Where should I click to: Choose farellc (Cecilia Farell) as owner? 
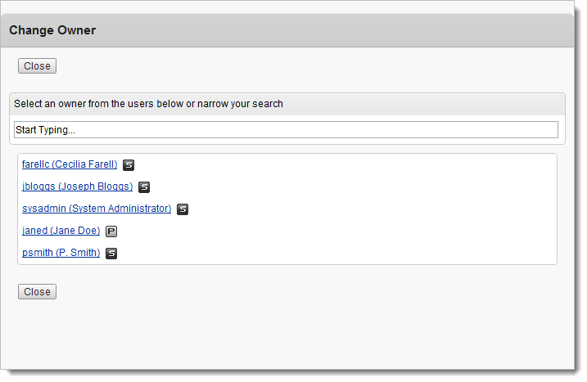(x=70, y=164)
